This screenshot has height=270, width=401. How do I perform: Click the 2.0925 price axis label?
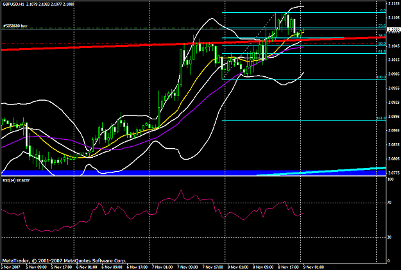click(394, 102)
